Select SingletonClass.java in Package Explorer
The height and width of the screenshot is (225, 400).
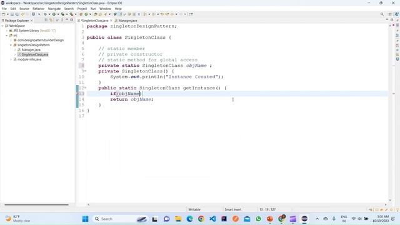click(x=35, y=54)
